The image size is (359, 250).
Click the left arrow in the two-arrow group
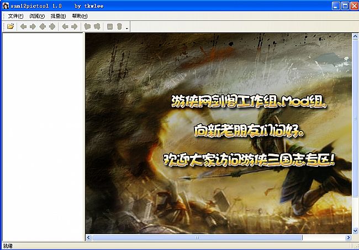(65, 26)
